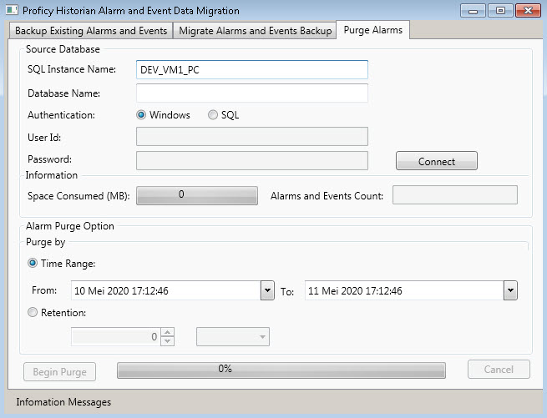Click the 0% purge progress bar

281,370
